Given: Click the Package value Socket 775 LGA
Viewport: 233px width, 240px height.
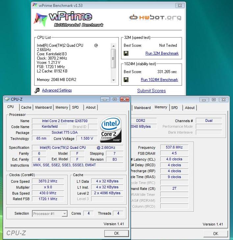Looking at the screenshot, I should (x=65, y=132).
